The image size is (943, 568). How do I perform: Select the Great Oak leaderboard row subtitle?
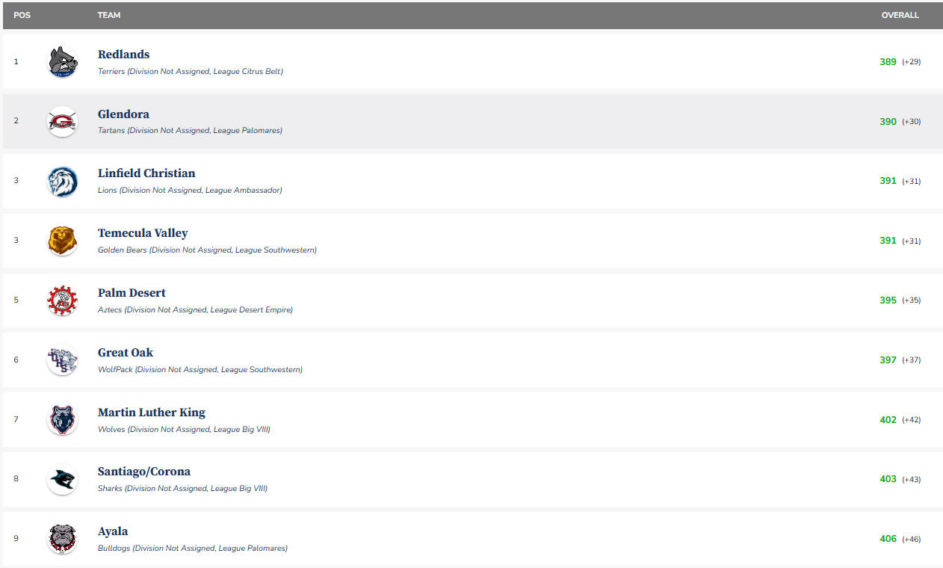(200, 370)
